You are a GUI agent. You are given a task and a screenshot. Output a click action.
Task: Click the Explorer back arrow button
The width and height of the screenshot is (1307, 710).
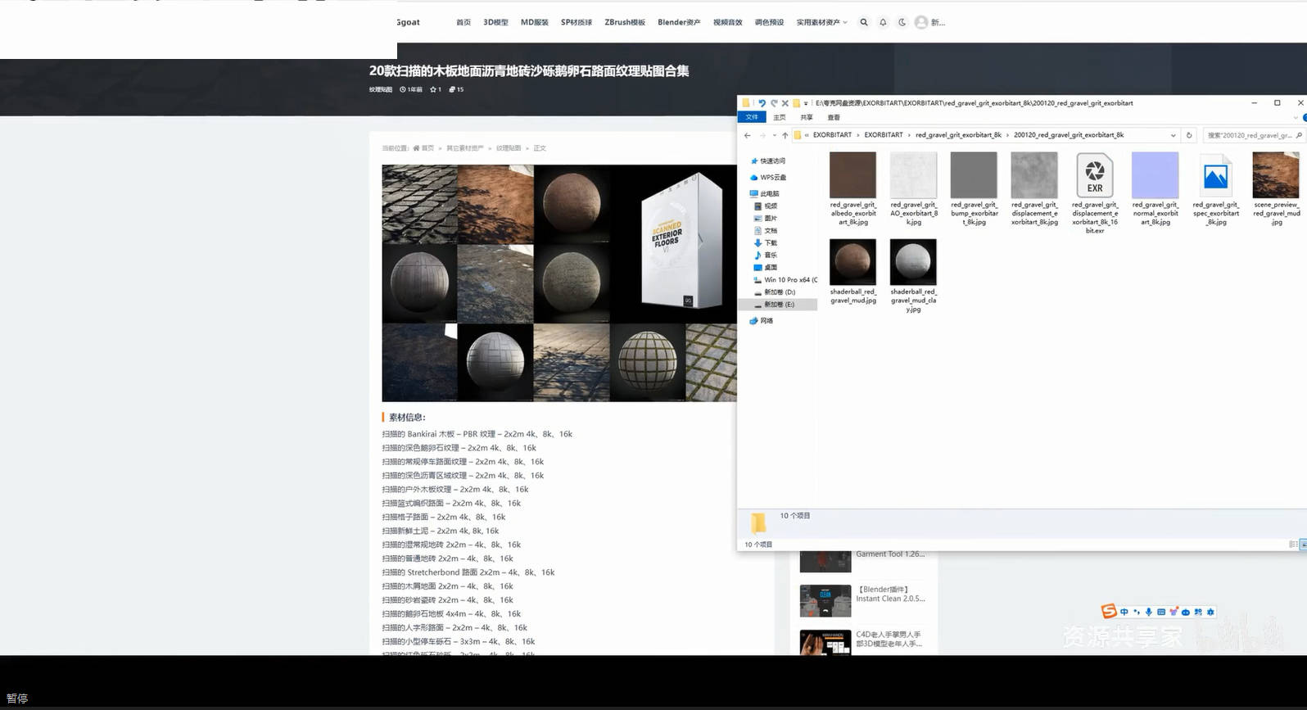pyautogui.click(x=747, y=135)
